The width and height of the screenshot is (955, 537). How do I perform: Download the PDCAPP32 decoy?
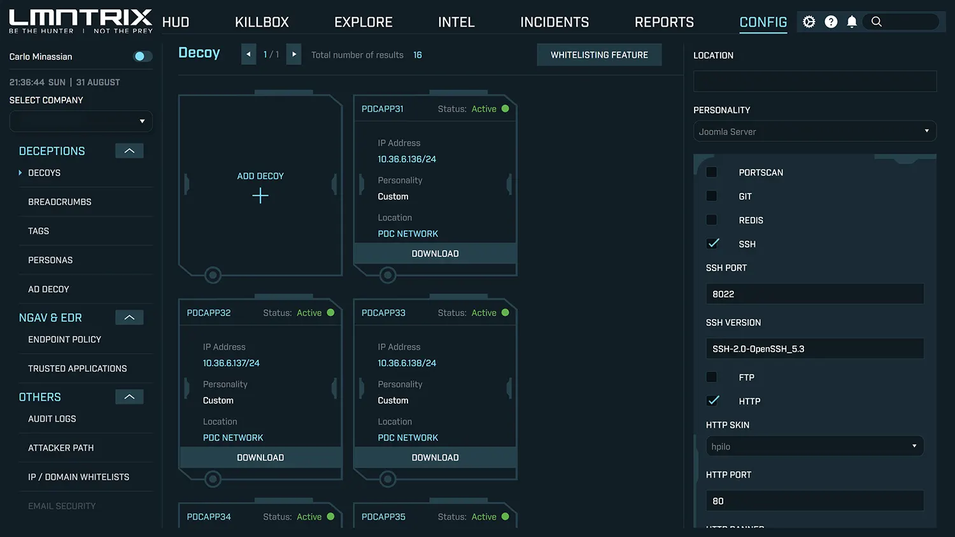(x=260, y=457)
